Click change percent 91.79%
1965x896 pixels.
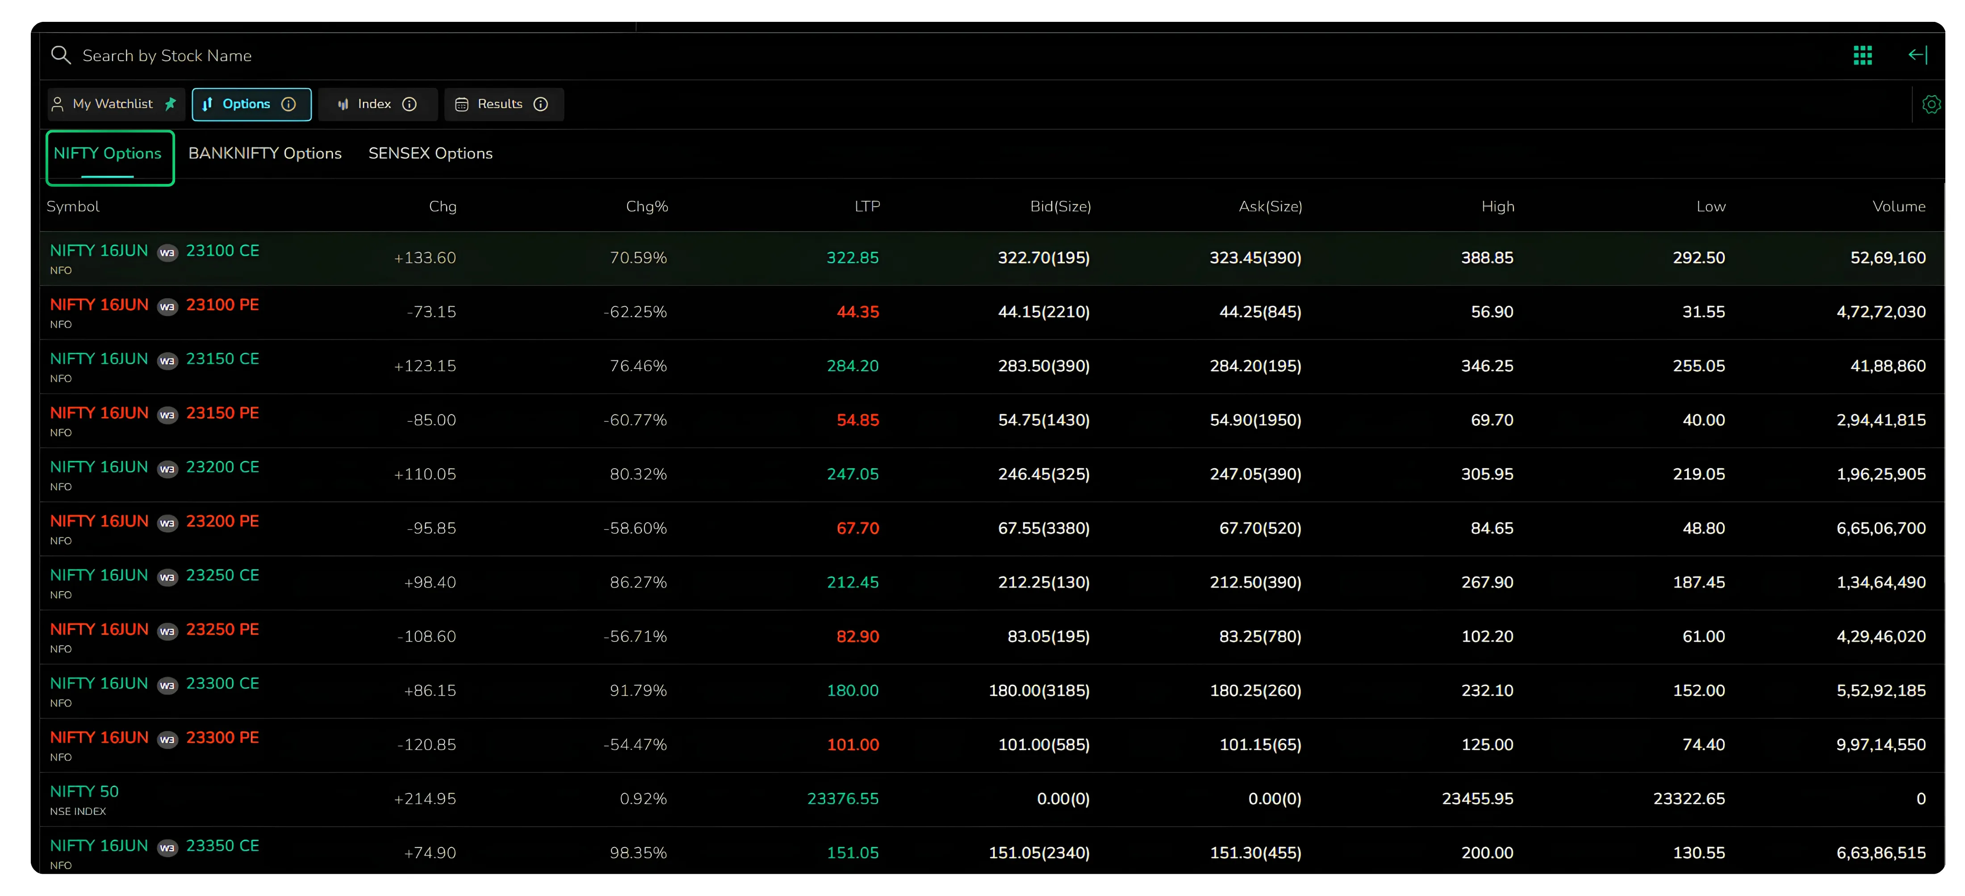(639, 691)
